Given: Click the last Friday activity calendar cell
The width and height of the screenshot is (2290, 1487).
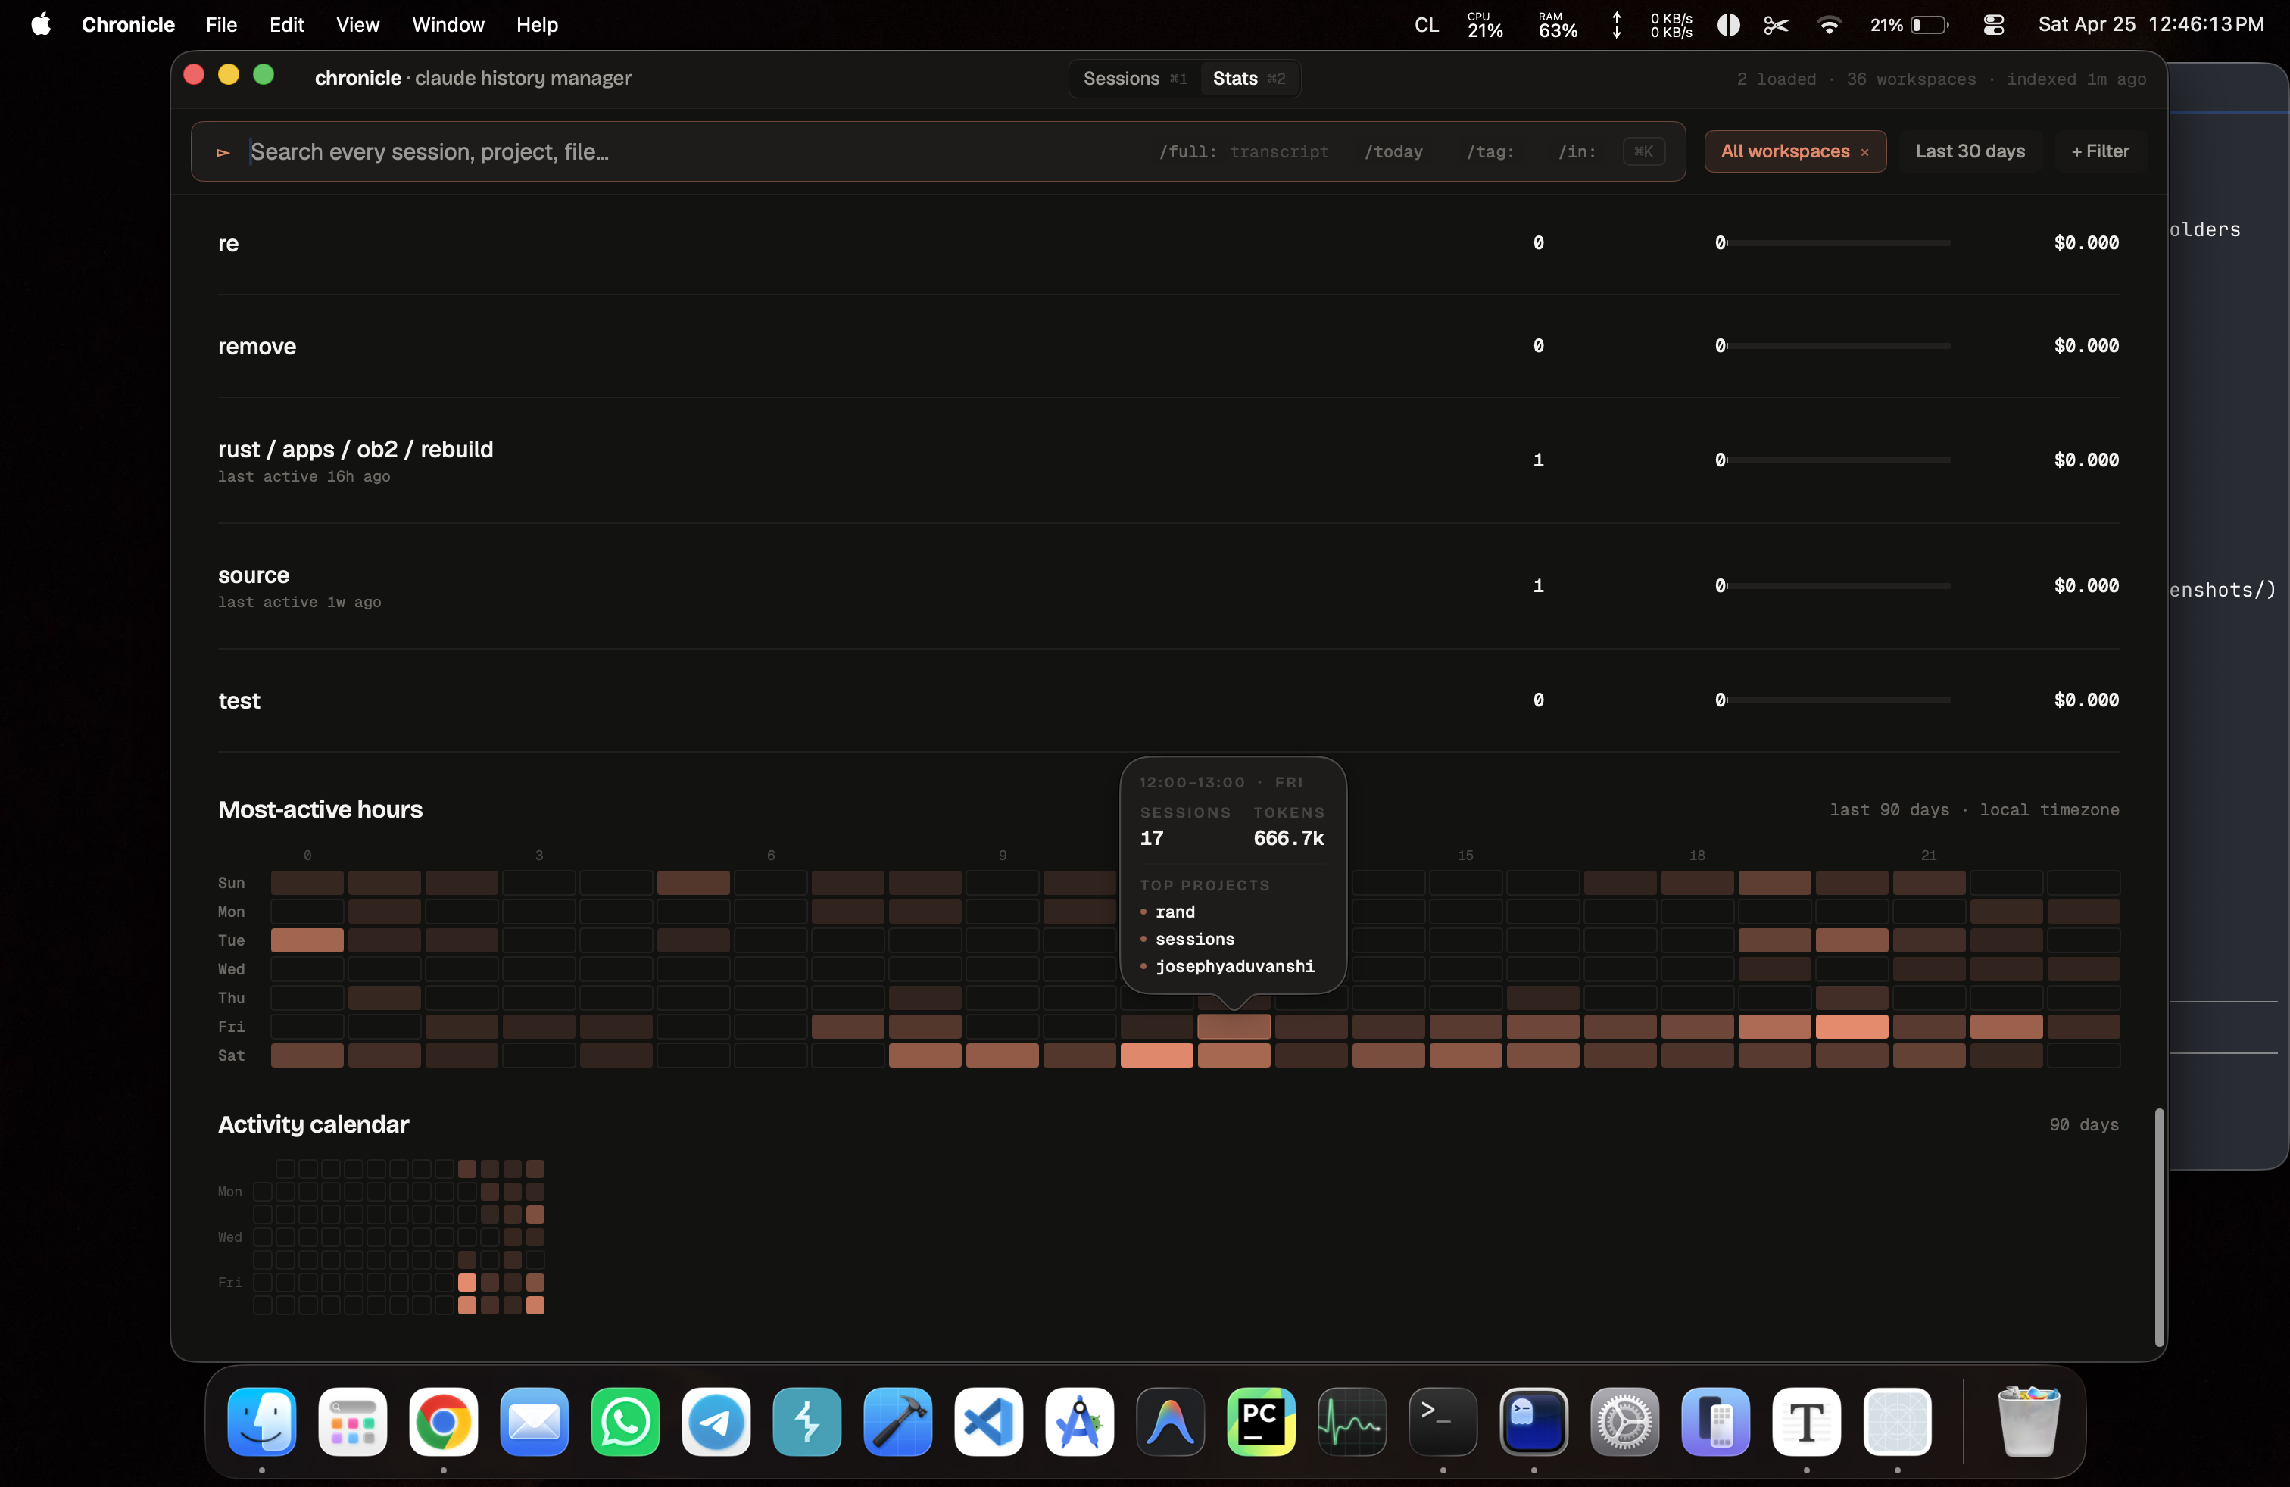Looking at the screenshot, I should 535,1282.
